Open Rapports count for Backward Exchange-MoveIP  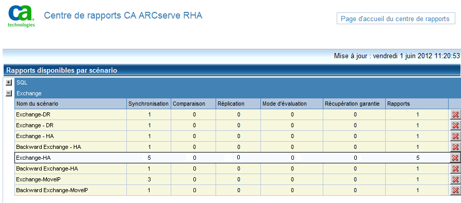point(418,190)
